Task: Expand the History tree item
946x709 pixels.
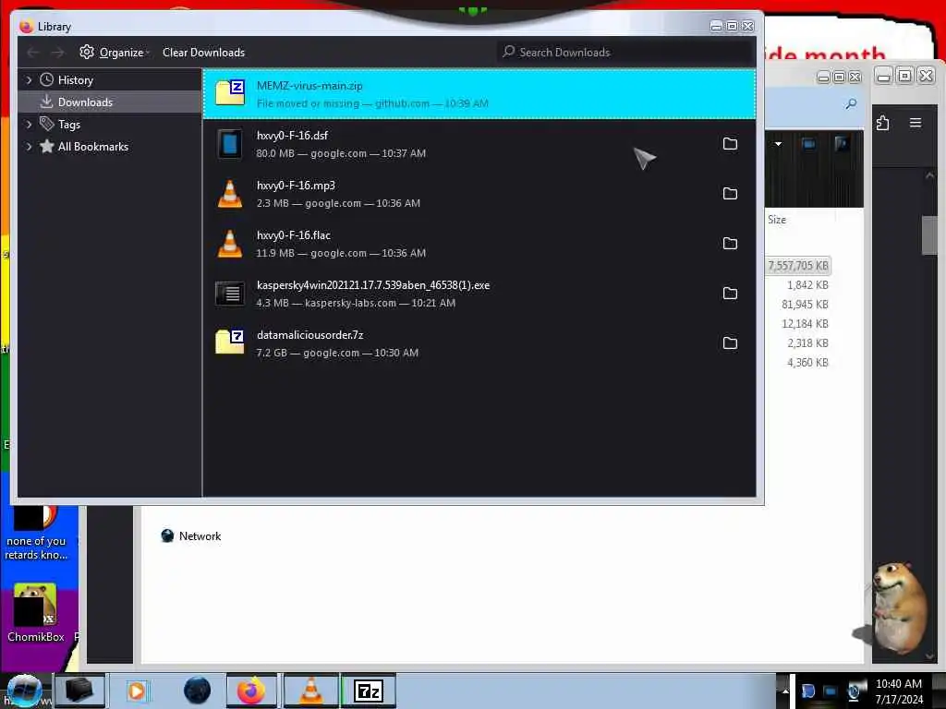Action: tap(29, 80)
